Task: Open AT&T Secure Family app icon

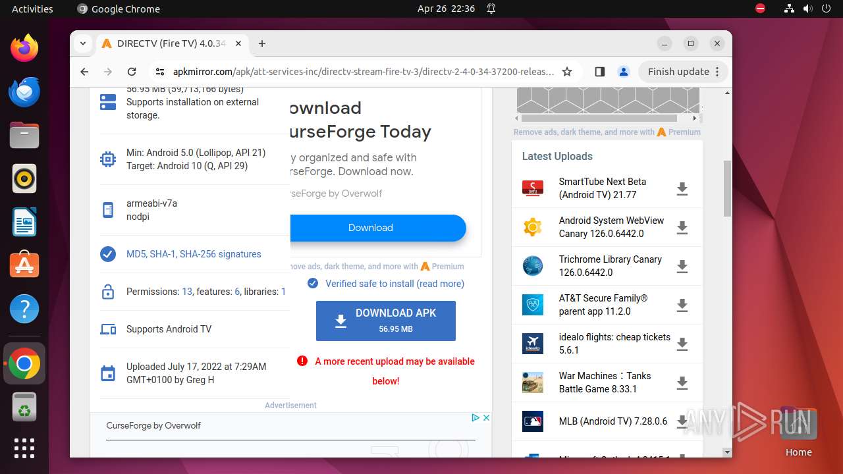Action: click(533, 305)
